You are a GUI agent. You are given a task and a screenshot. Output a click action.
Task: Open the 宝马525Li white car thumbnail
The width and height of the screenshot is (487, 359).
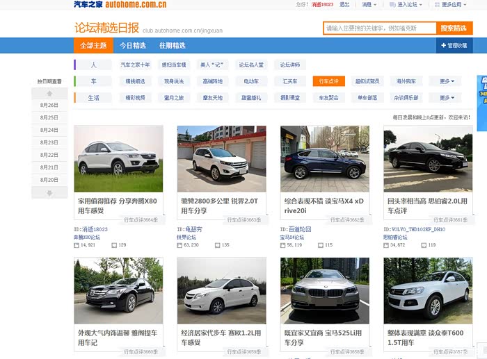click(325, 290)
